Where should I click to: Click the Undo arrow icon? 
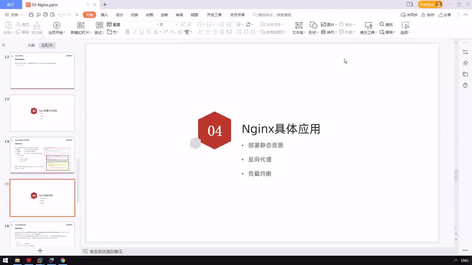pos(60,15)
